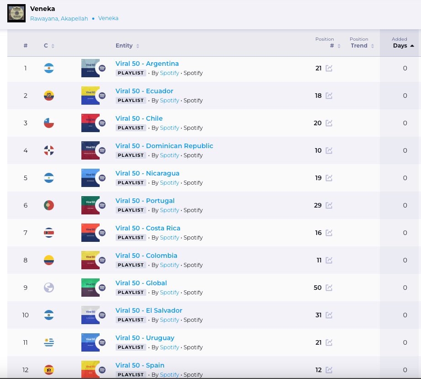Click the Ecuador flag icon
The width and height of the screenshot is (421, 379).
coord(49,96)
